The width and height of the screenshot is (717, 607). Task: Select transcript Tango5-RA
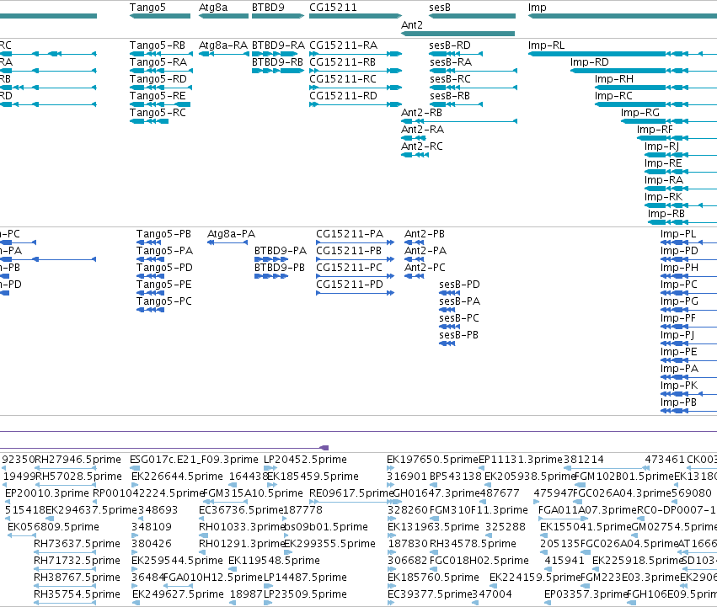[x=161, y=71]
